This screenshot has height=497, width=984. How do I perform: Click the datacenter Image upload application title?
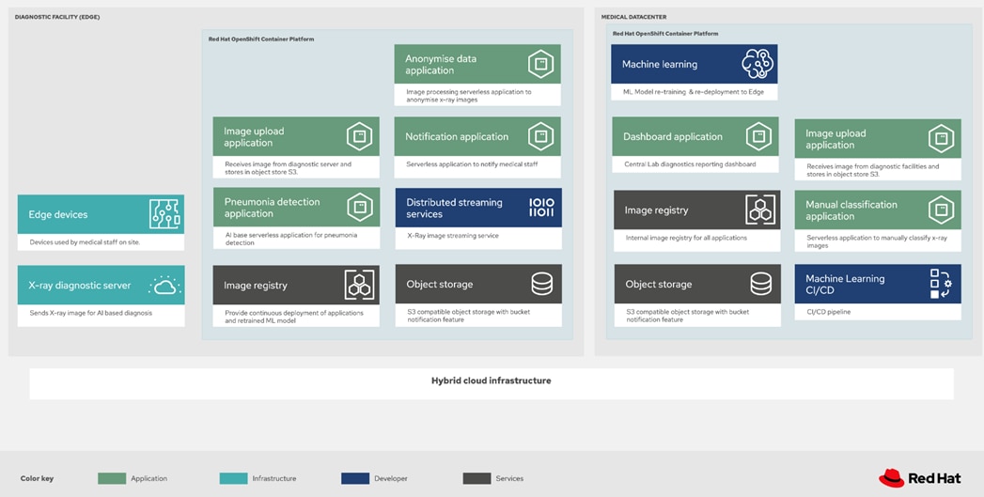tap(836, 139)
